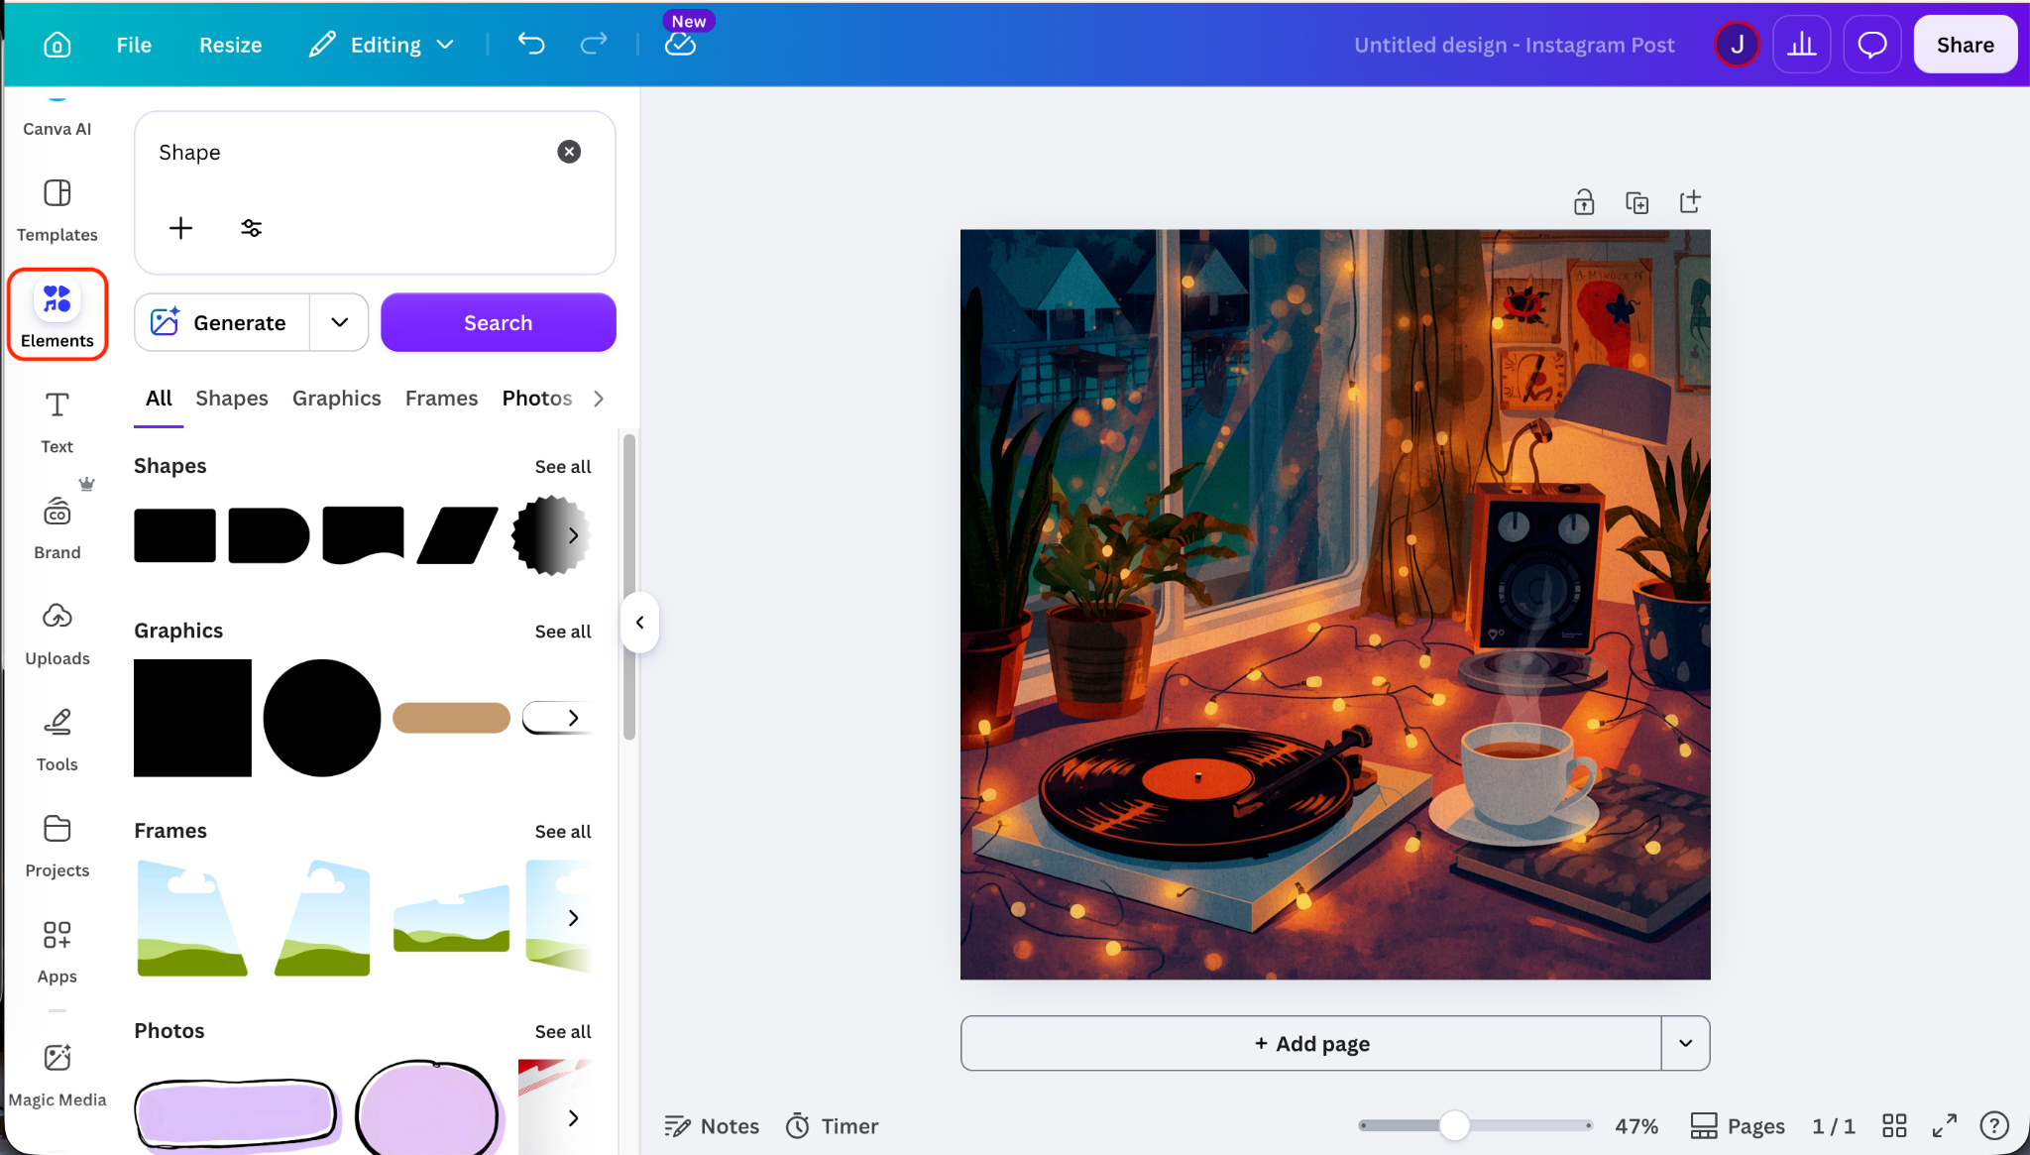
Task: See all Photos
Action: click(x=563, y=1032)
